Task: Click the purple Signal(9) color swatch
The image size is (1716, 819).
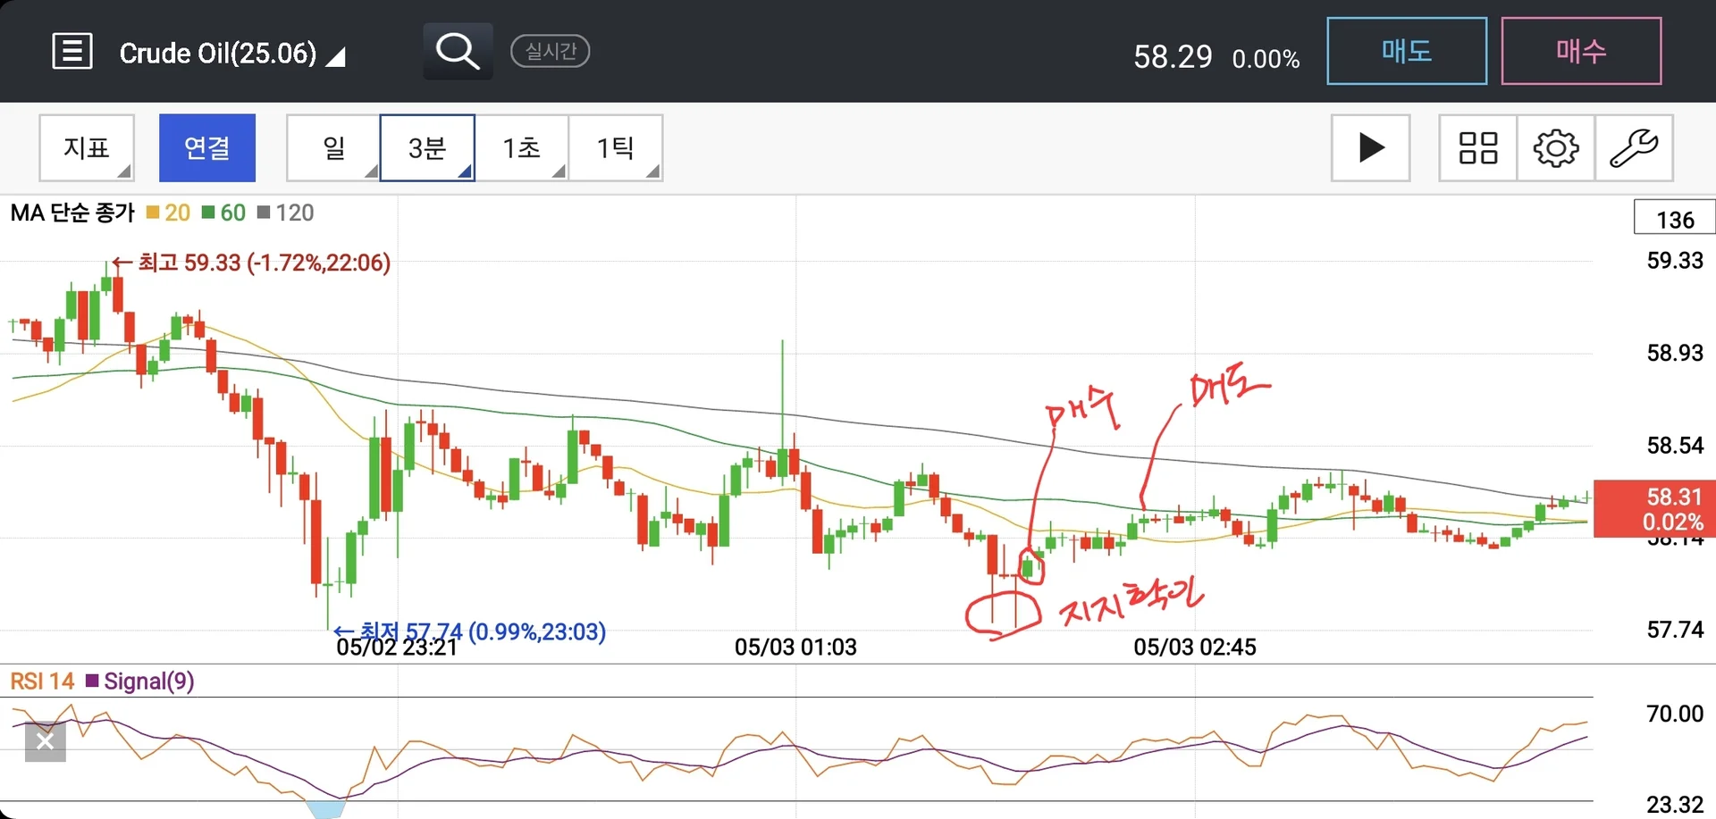Action: pyautogui.click(x=92, y=681)
